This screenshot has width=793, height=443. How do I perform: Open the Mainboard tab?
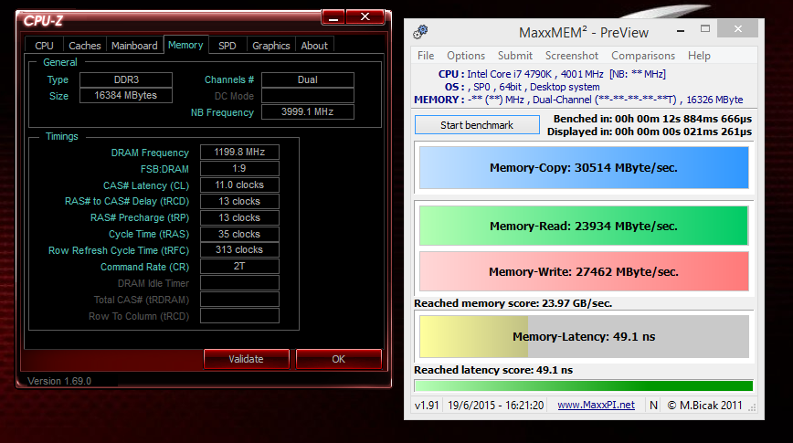point(134,46)
